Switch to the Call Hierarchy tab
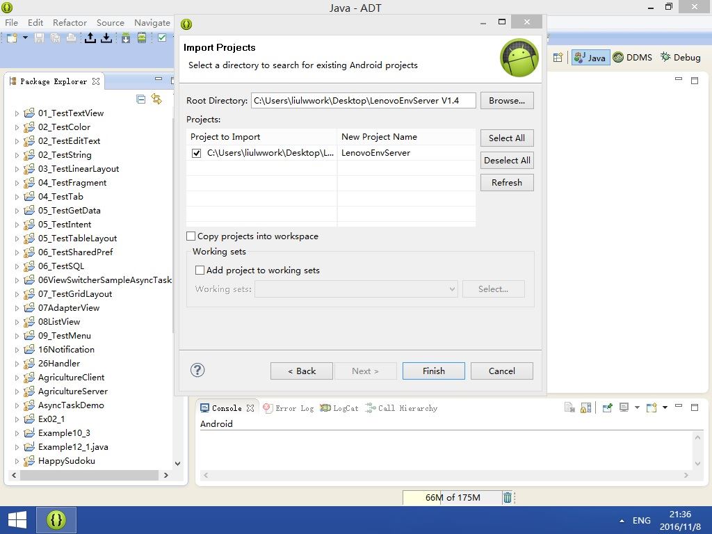This screenshot has width=712, height=534. [401, 407]
